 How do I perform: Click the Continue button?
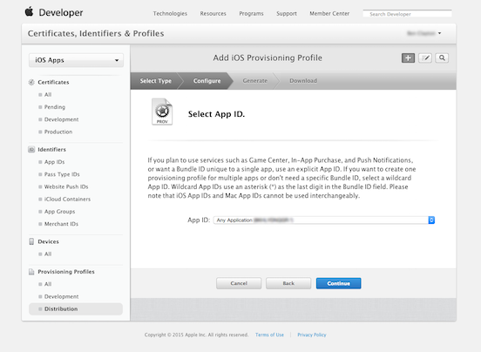click(339, 283)
